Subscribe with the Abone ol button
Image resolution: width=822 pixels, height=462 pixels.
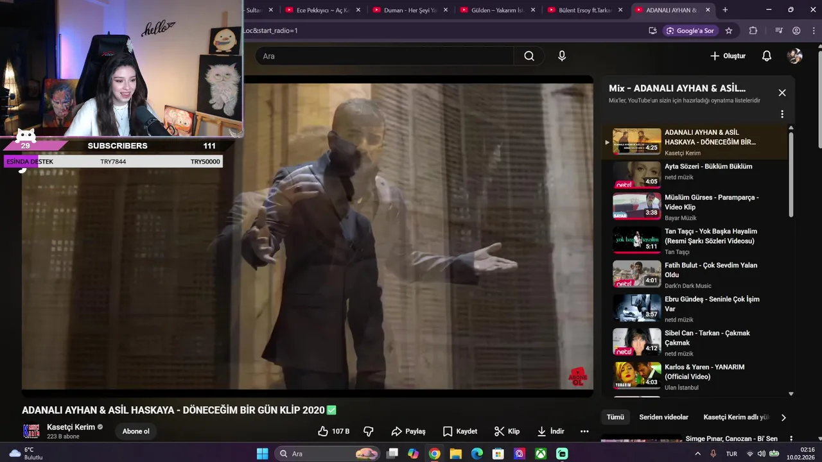coord(136,431)
